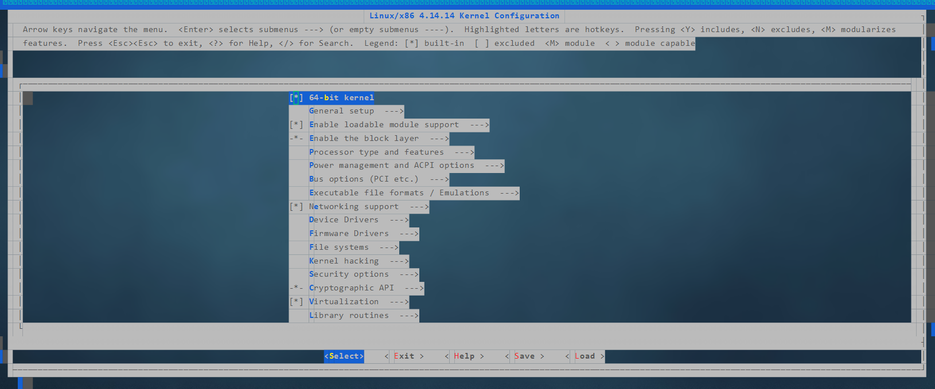Viewport: 935px width, 389px height.
Task: Select the Firmware Drivers entry
Action: (x=364, y=234)
